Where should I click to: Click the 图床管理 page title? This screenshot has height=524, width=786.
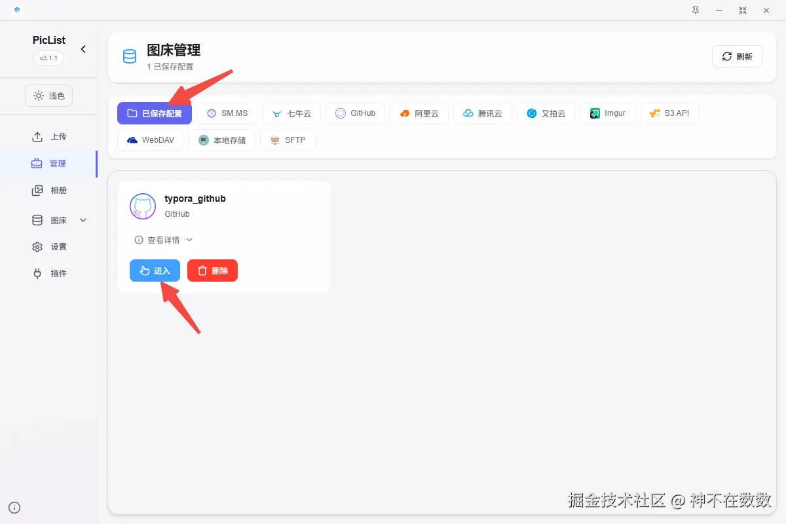[174, 50]
